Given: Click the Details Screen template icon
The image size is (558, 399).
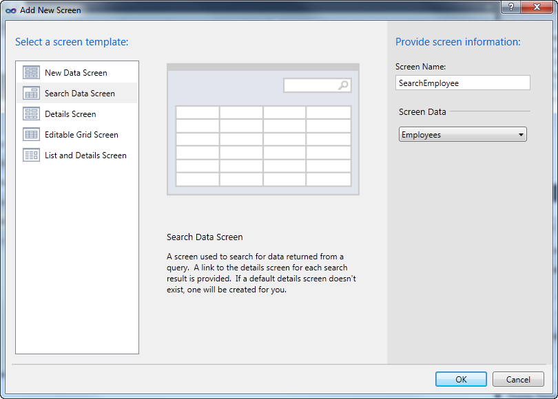Looking at the screenshot, I should (31, 114).
